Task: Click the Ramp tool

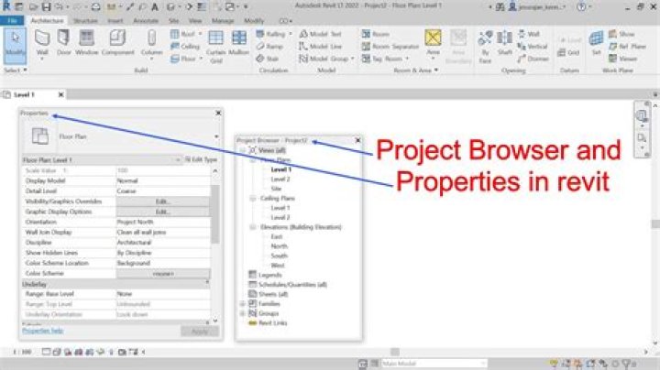Action: point(269,46)
